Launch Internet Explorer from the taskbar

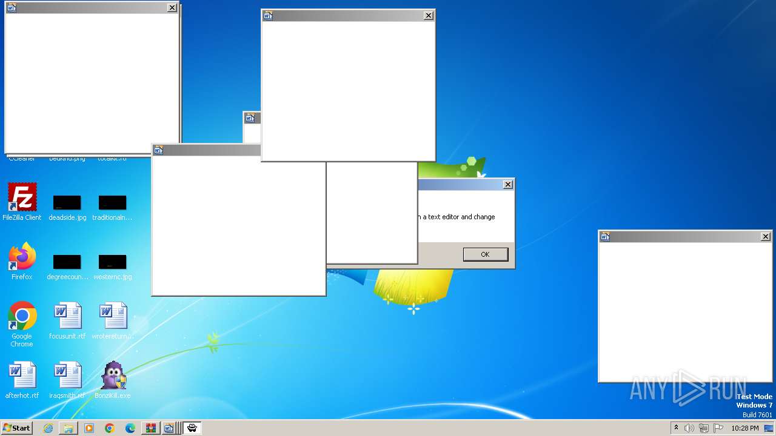[x=48, y=428]
